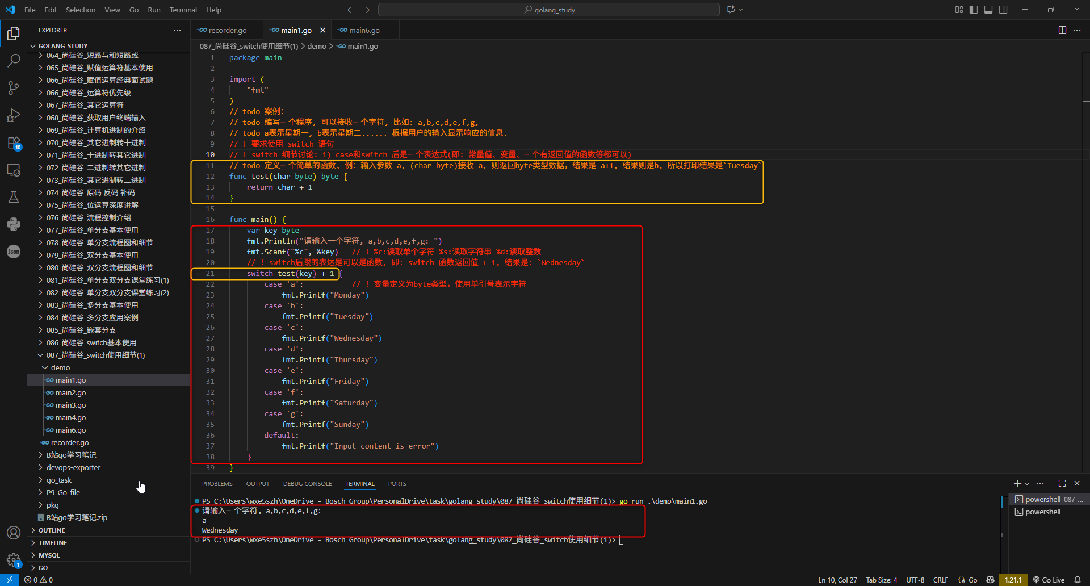Open the Run and Debug view

[x=14, y=115]
